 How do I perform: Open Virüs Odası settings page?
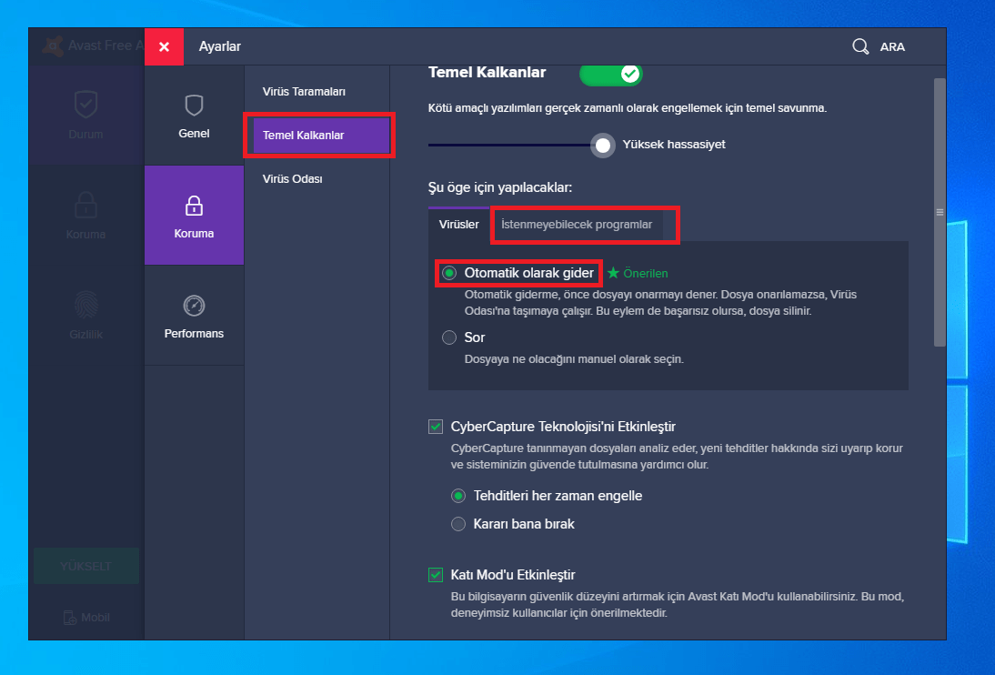tap(293, 179)
